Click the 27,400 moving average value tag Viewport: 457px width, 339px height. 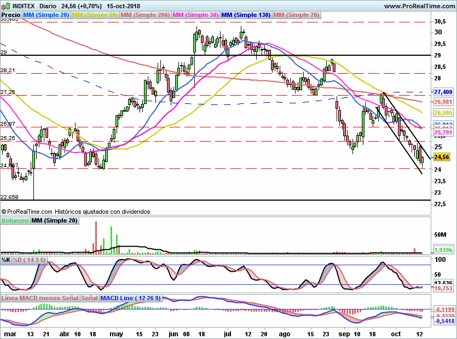[x=443, y=92]
